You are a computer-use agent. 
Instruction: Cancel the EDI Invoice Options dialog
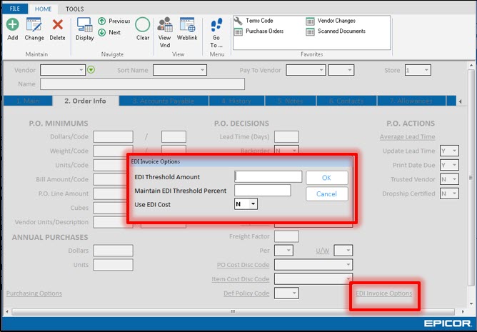(x=326, y=194)
